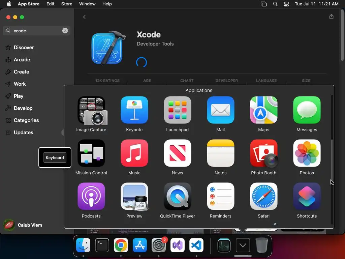The image size is (345, 259).
Task: Open the Reminders app icon
Action: pyautogui.click(x=220, y=197)
